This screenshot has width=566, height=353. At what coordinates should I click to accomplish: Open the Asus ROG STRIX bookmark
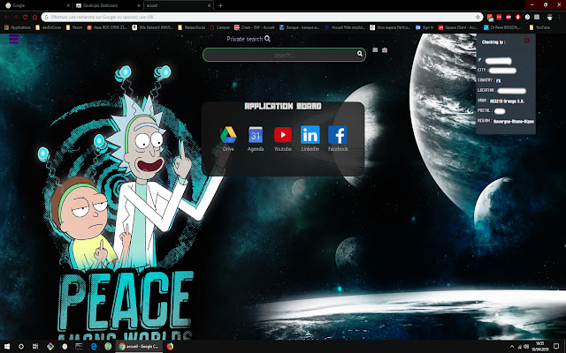click(x=107, y=27)
